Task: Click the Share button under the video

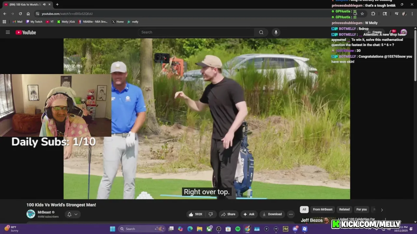Action: (x=228, y=214)
